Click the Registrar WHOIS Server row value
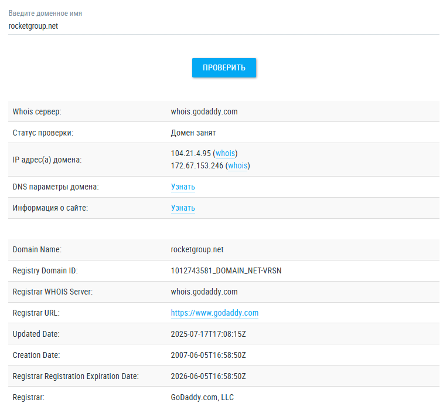This screenshot has height=406, width=443. (204, 292)
